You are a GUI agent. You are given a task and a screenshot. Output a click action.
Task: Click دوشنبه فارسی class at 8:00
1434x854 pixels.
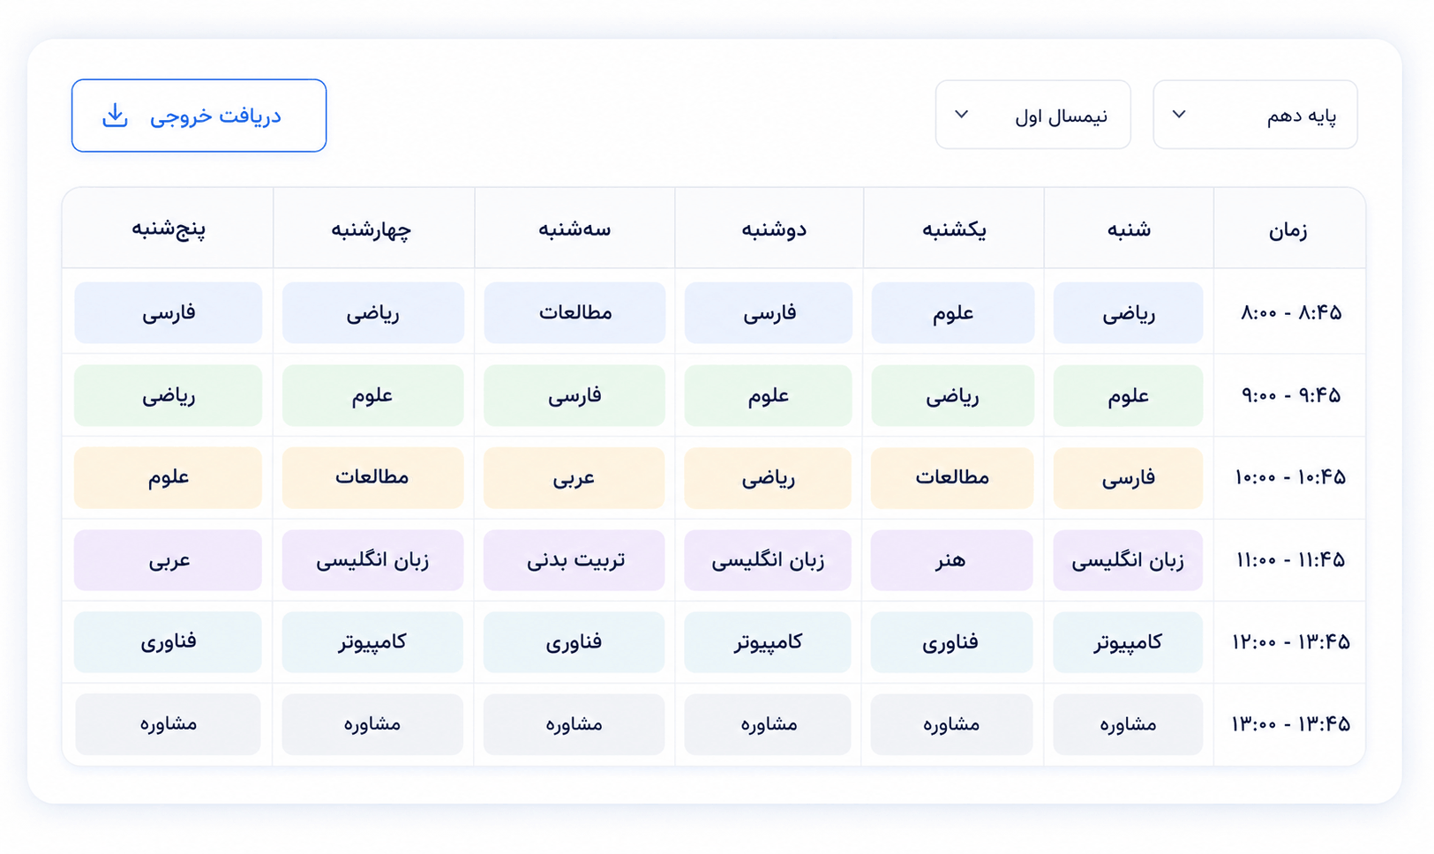pos(768,313)
